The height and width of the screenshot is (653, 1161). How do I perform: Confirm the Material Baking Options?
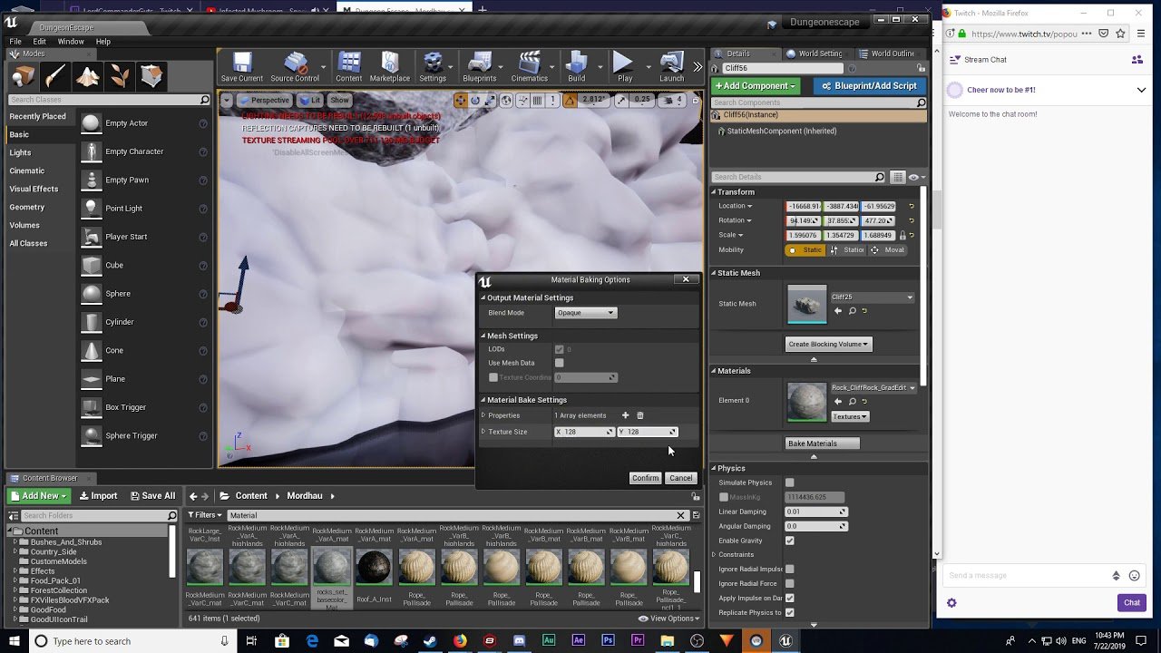pyautogui.click(x=645, y=478)
